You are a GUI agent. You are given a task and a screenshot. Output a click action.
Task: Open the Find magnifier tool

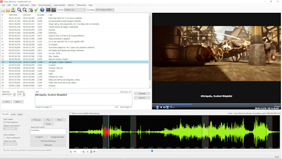pyautogui.click(x=19, y=10)
